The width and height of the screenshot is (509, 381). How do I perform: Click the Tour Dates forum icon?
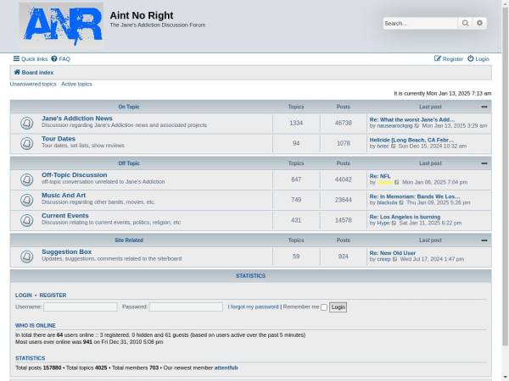click(26, 142)
